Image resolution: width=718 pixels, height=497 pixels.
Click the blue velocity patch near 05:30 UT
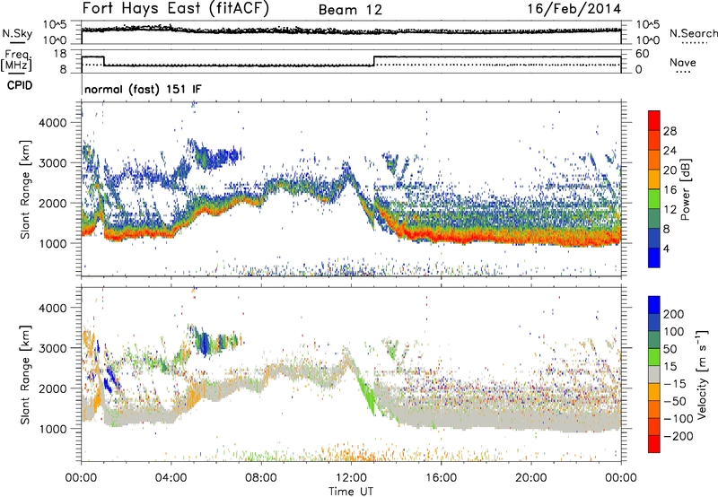[x=205, y=344]
